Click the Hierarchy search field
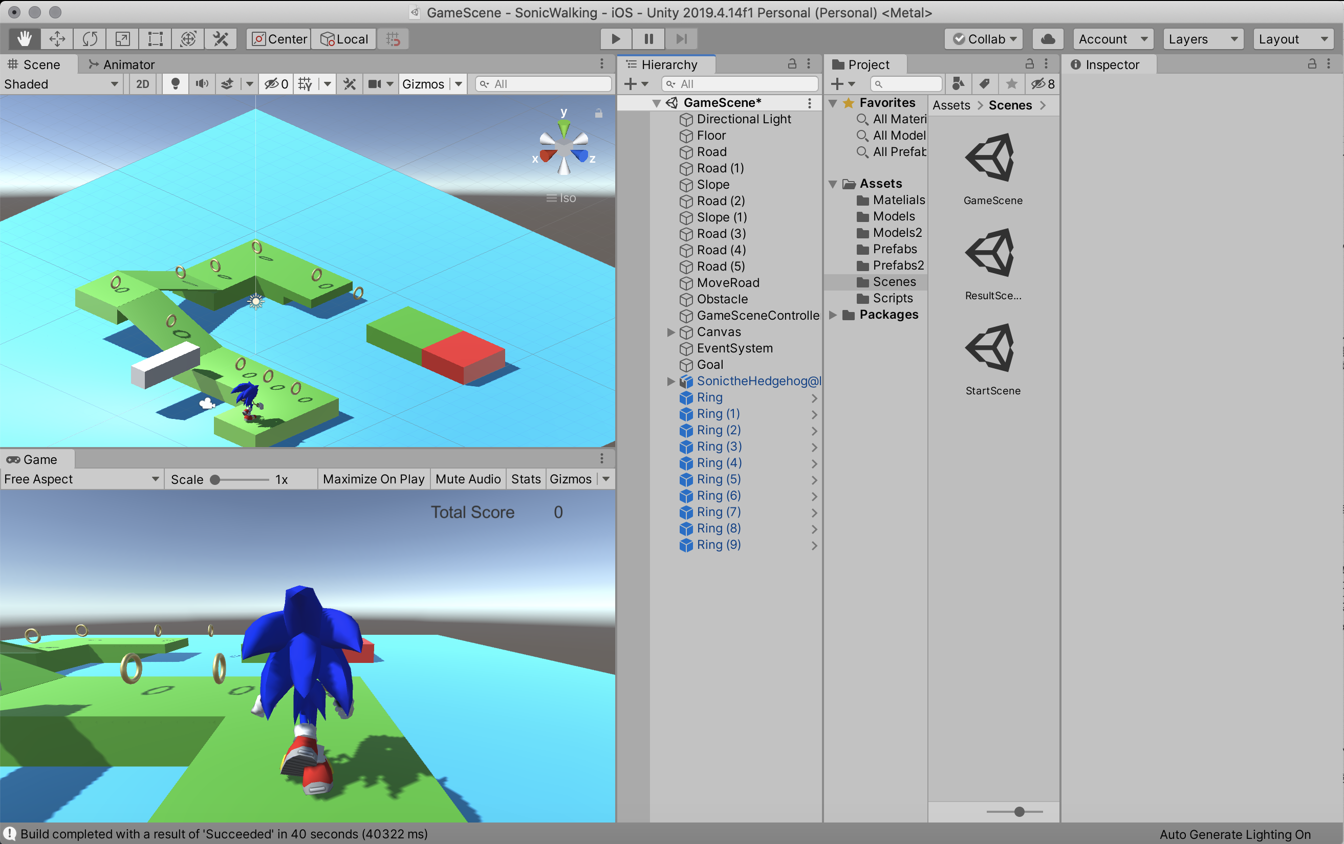This screenshot has width=1344, height=844. click(740, 84)
